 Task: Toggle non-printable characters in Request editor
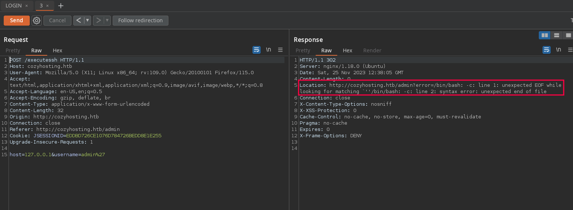(268, 50)
